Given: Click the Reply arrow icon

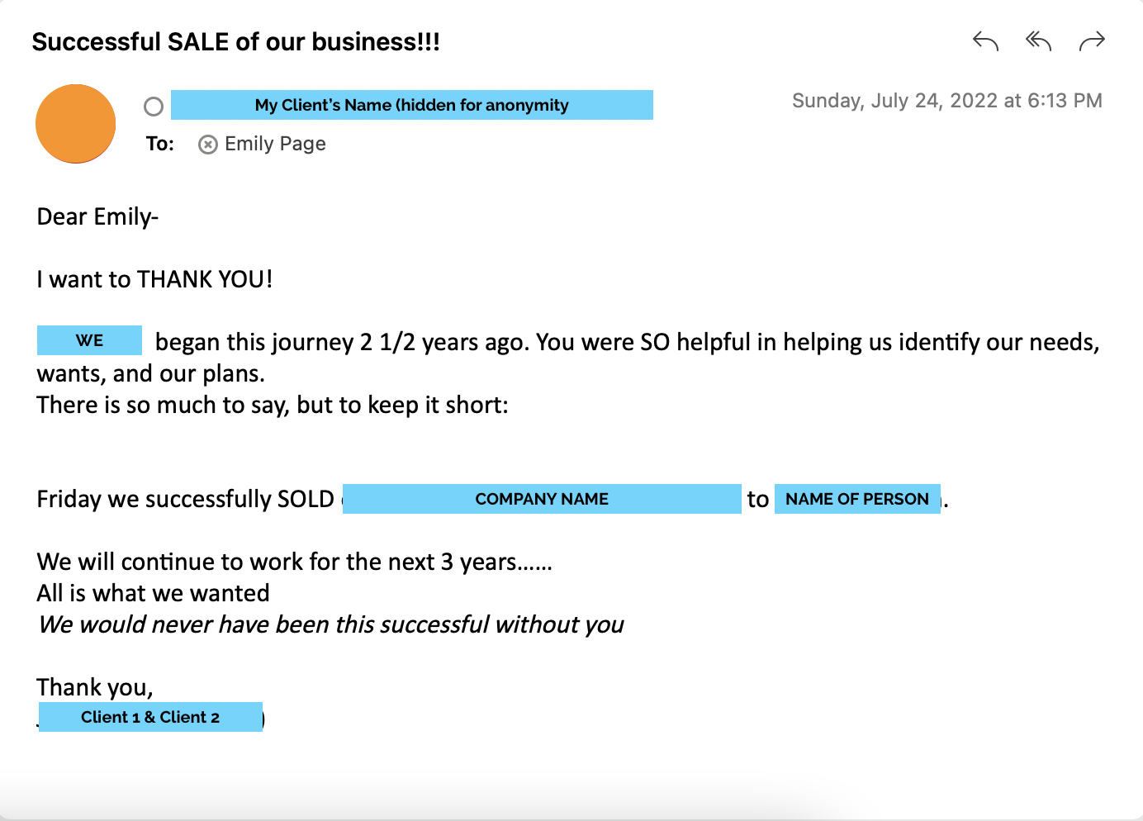Looking at the screenshot, I should pos(985,40).
